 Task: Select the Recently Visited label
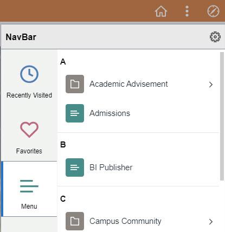(29, 95)
